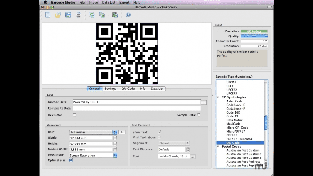Click the Print toolbar icon

pos(78,15)
